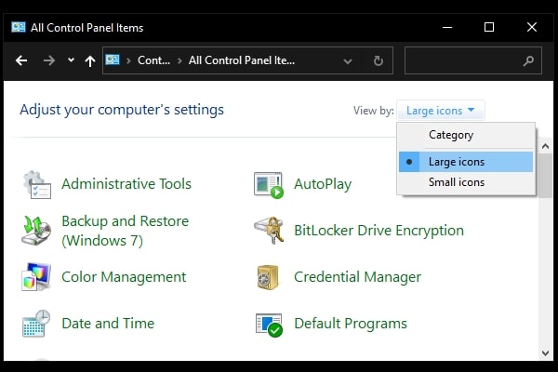Open the Credential Manager link
The width and height of the screenshot is (558, 372).
pyautogui.click(x=357, y=277)
